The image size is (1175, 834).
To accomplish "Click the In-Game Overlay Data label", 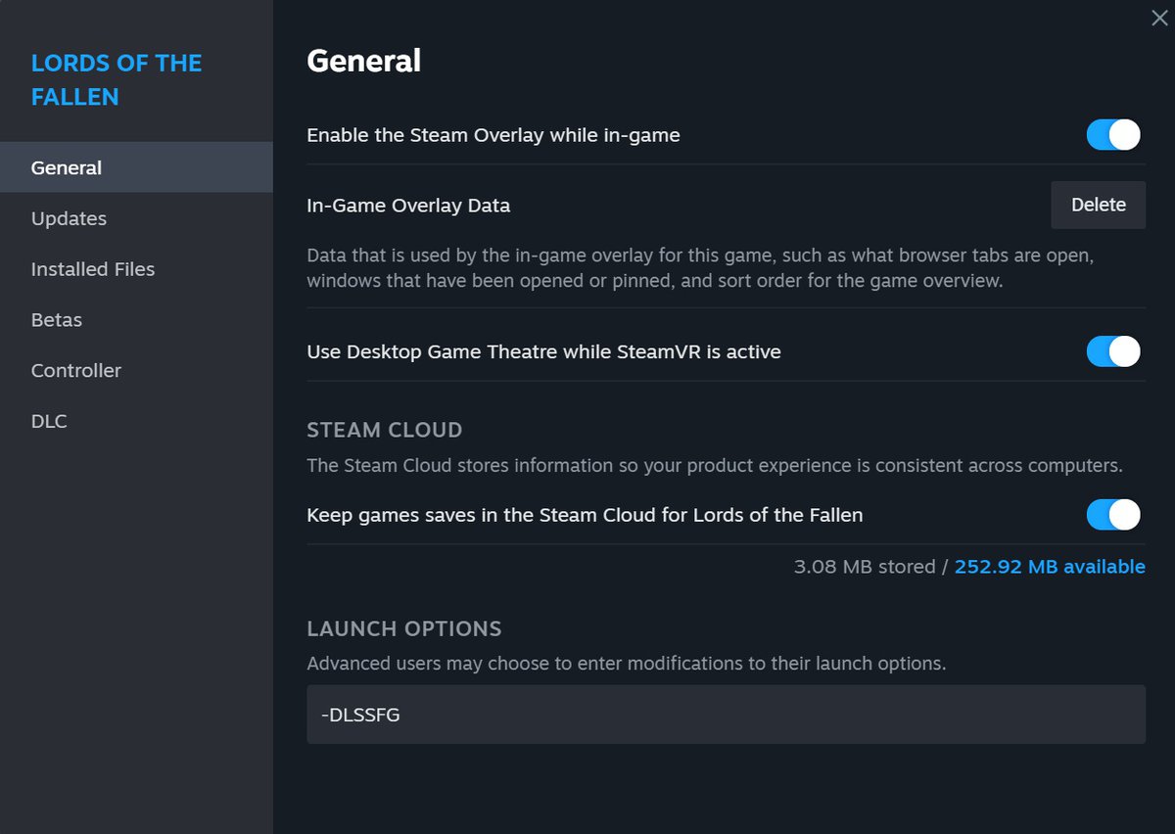I will pos(408,206).
